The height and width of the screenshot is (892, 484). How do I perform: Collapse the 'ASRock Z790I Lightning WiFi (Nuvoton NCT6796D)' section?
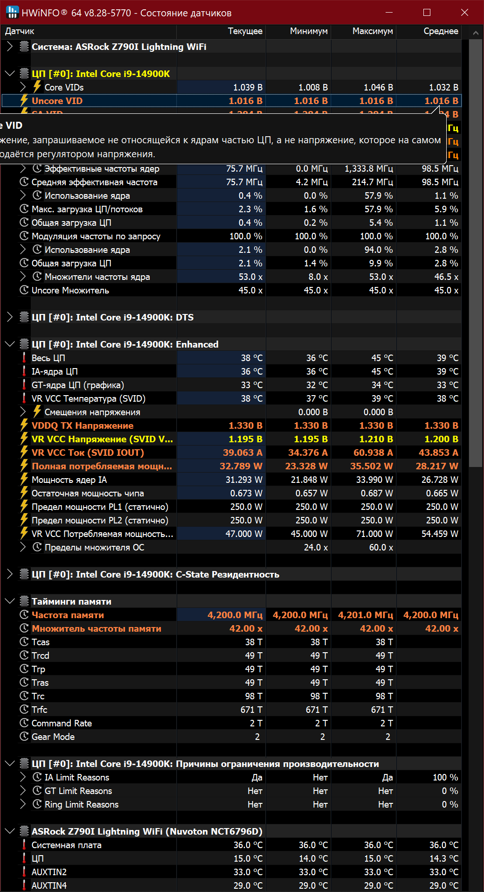(x=10, y=831)
